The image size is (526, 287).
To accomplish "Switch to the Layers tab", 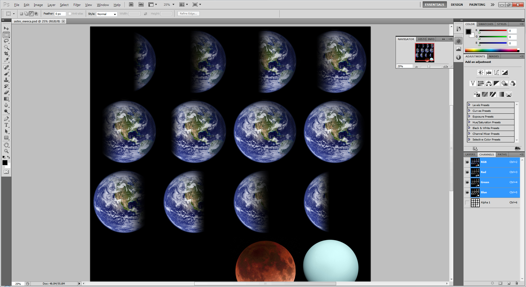I will coord(470,155).
